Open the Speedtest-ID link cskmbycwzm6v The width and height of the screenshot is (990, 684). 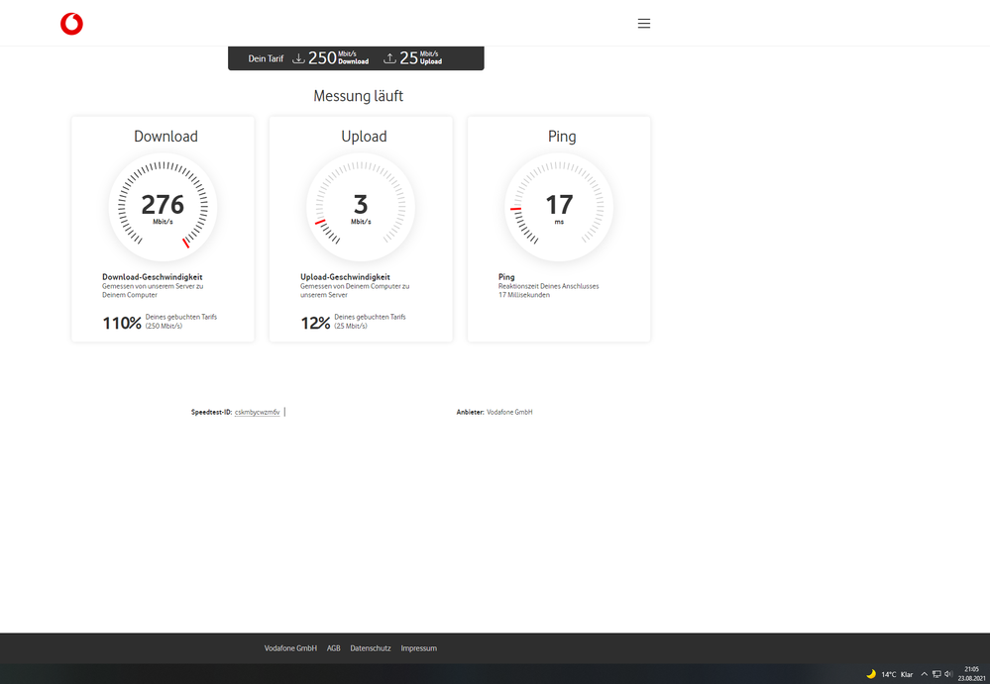coord(257,413)
